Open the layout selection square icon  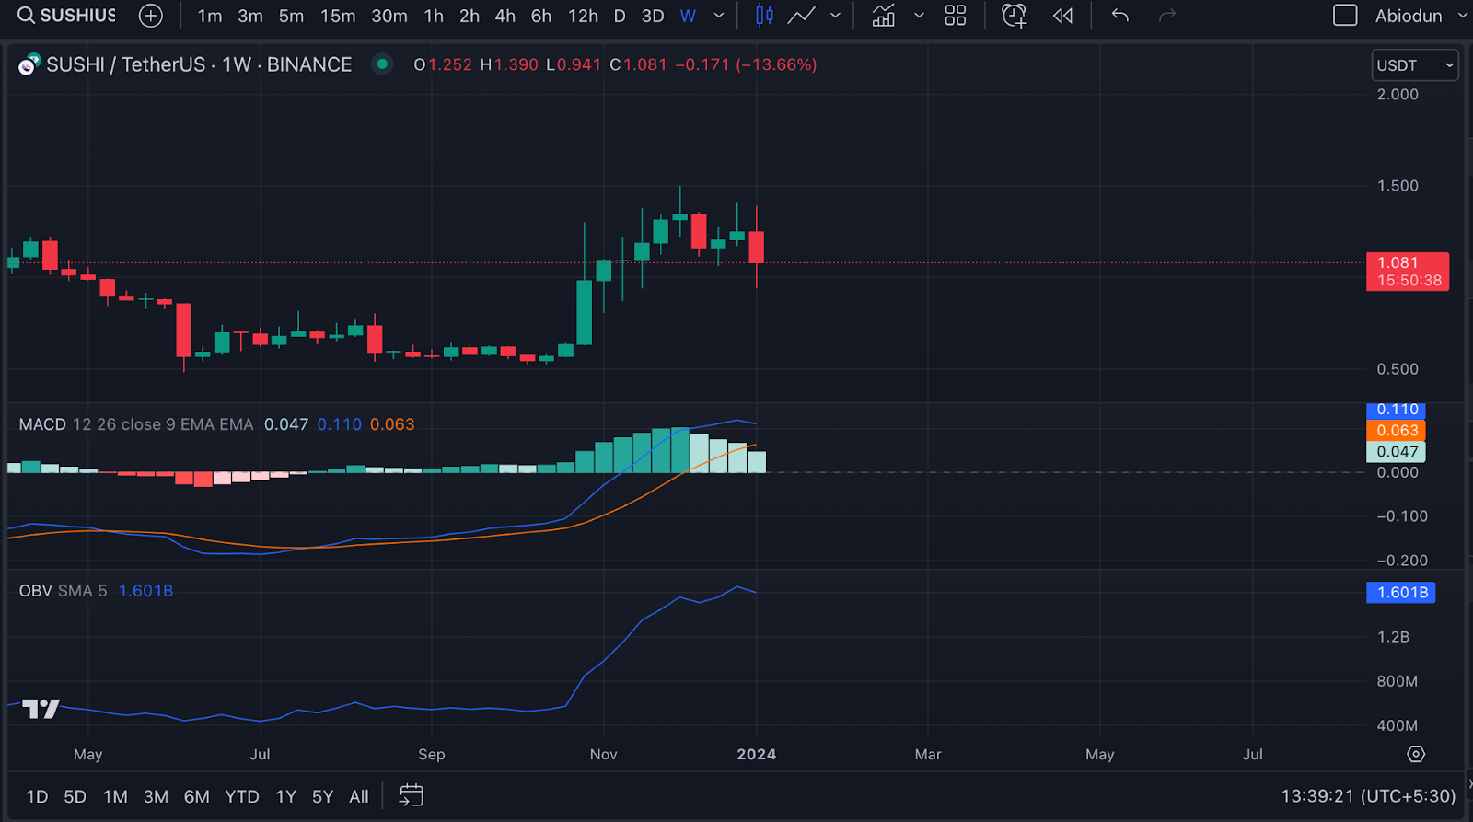(1345, 16)
